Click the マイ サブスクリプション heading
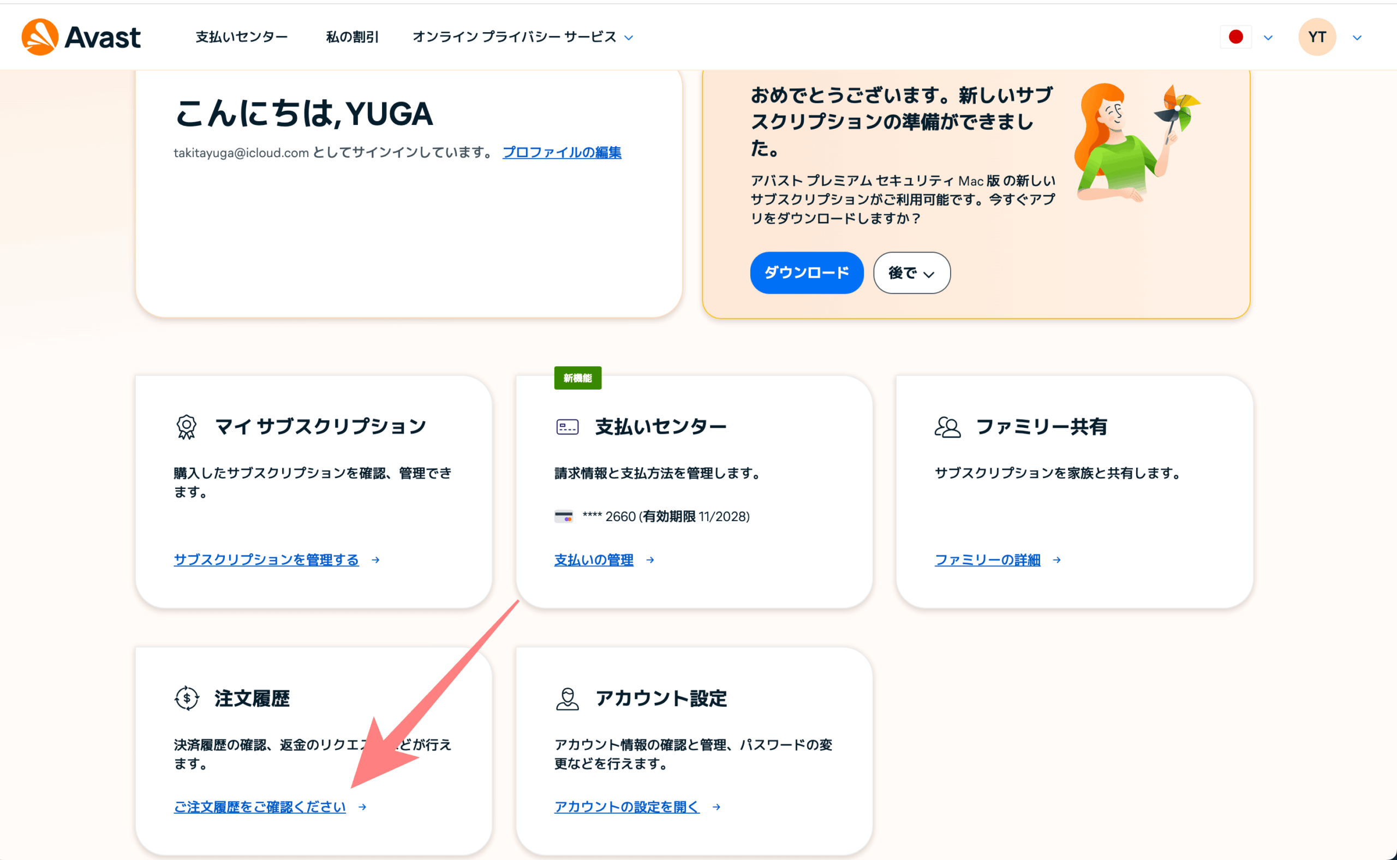This screenshot has height=860, width=1397. coord(320,426)
